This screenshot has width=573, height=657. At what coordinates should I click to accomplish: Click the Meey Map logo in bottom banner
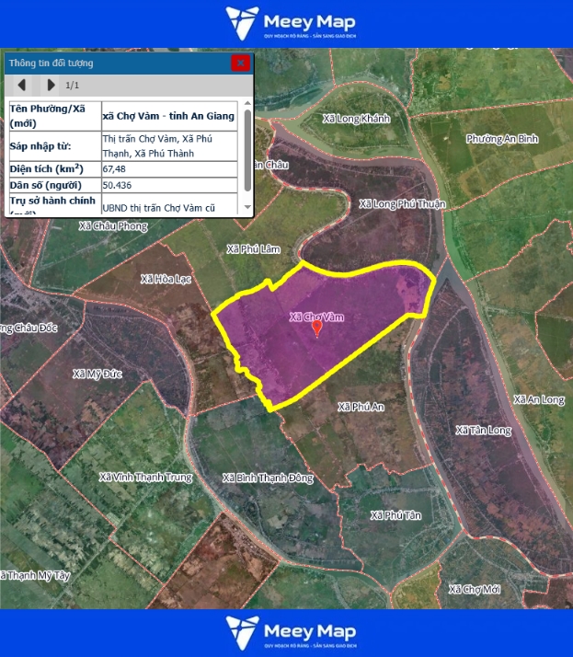pos(291,633)
